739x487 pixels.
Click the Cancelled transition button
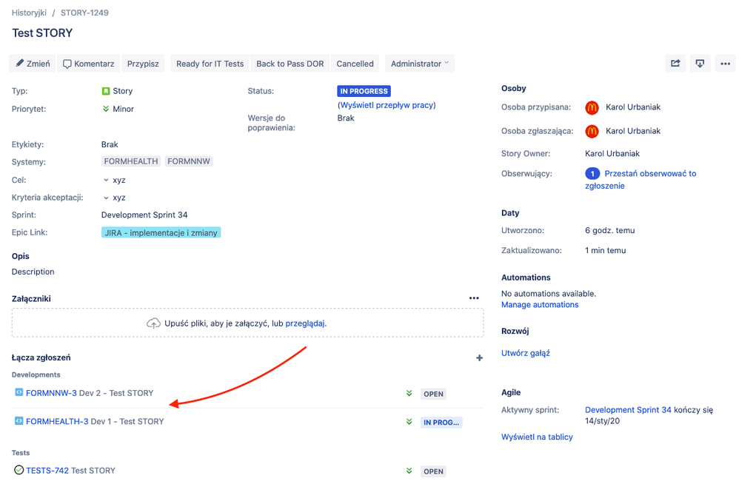click(x=355, y=64)
